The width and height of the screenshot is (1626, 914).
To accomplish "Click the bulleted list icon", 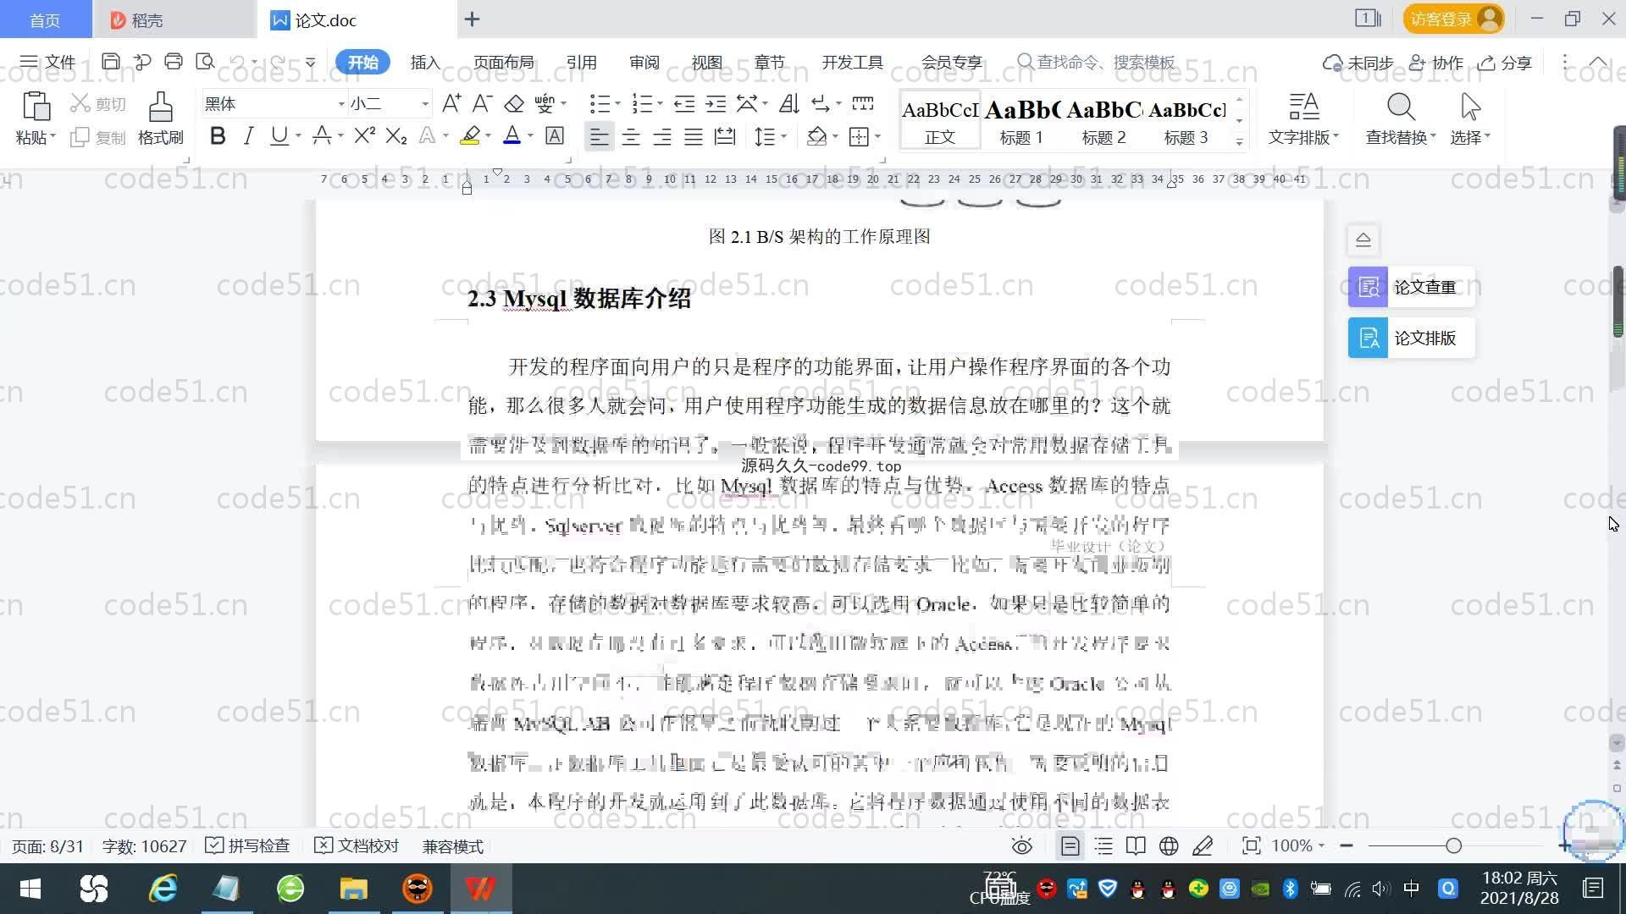I will pos(600,103).
